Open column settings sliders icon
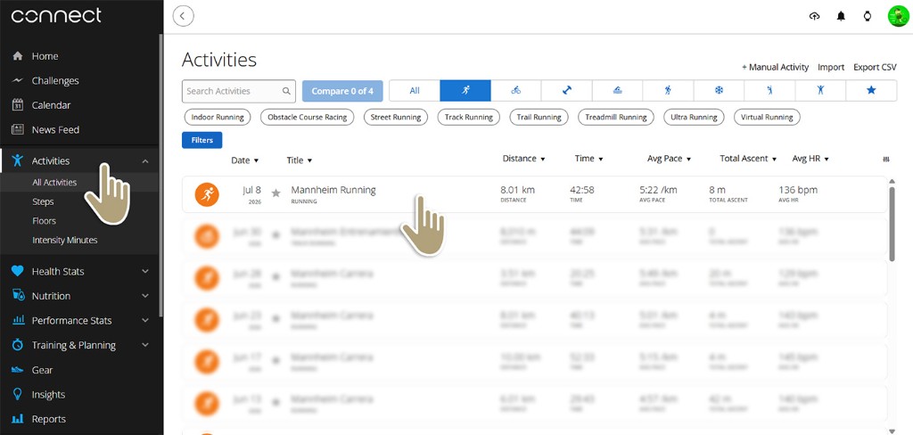913x435 pixels. pos(886,160)
